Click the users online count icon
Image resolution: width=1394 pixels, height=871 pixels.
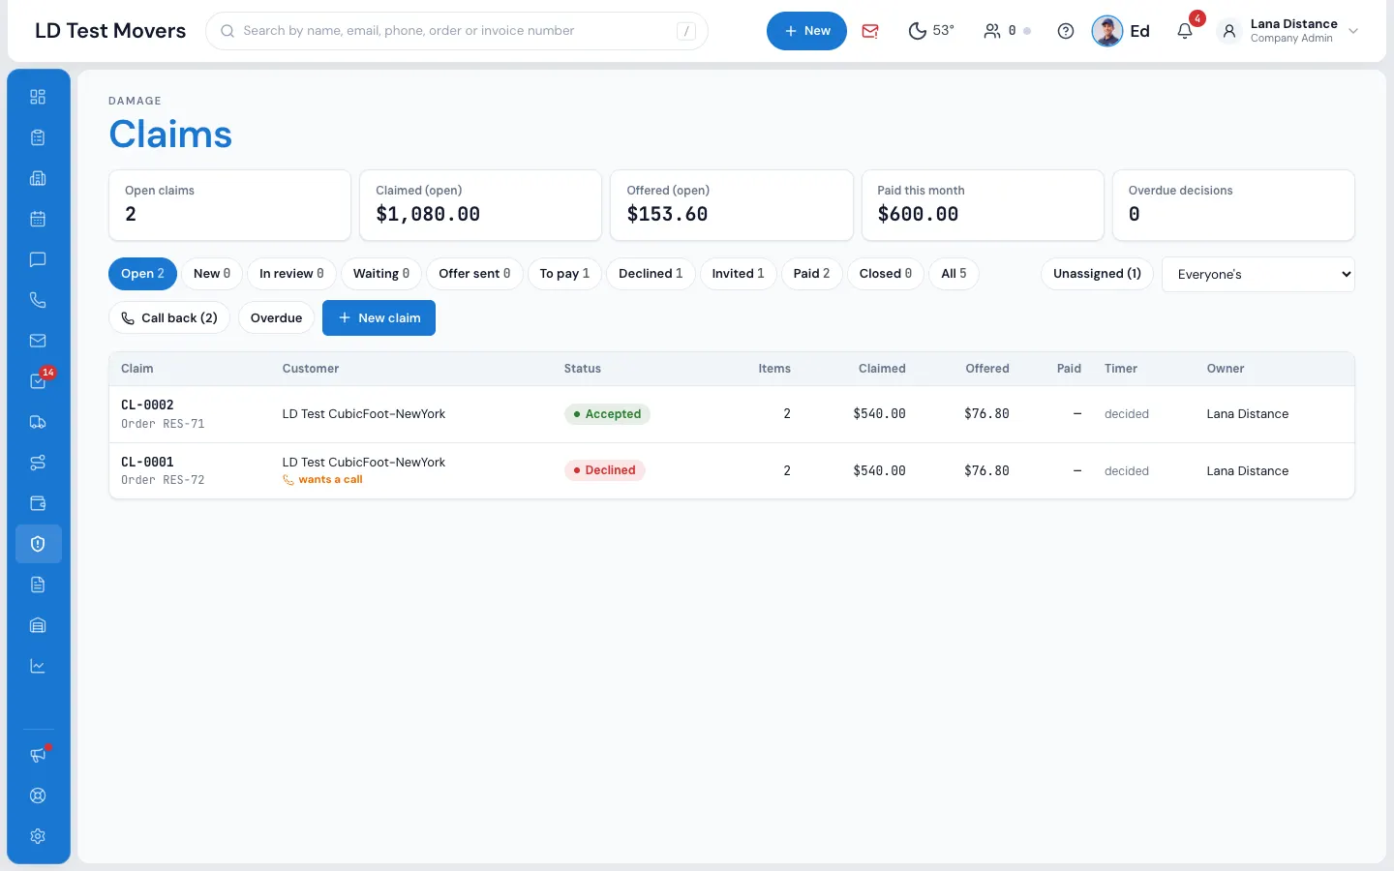coord(1007,31)
